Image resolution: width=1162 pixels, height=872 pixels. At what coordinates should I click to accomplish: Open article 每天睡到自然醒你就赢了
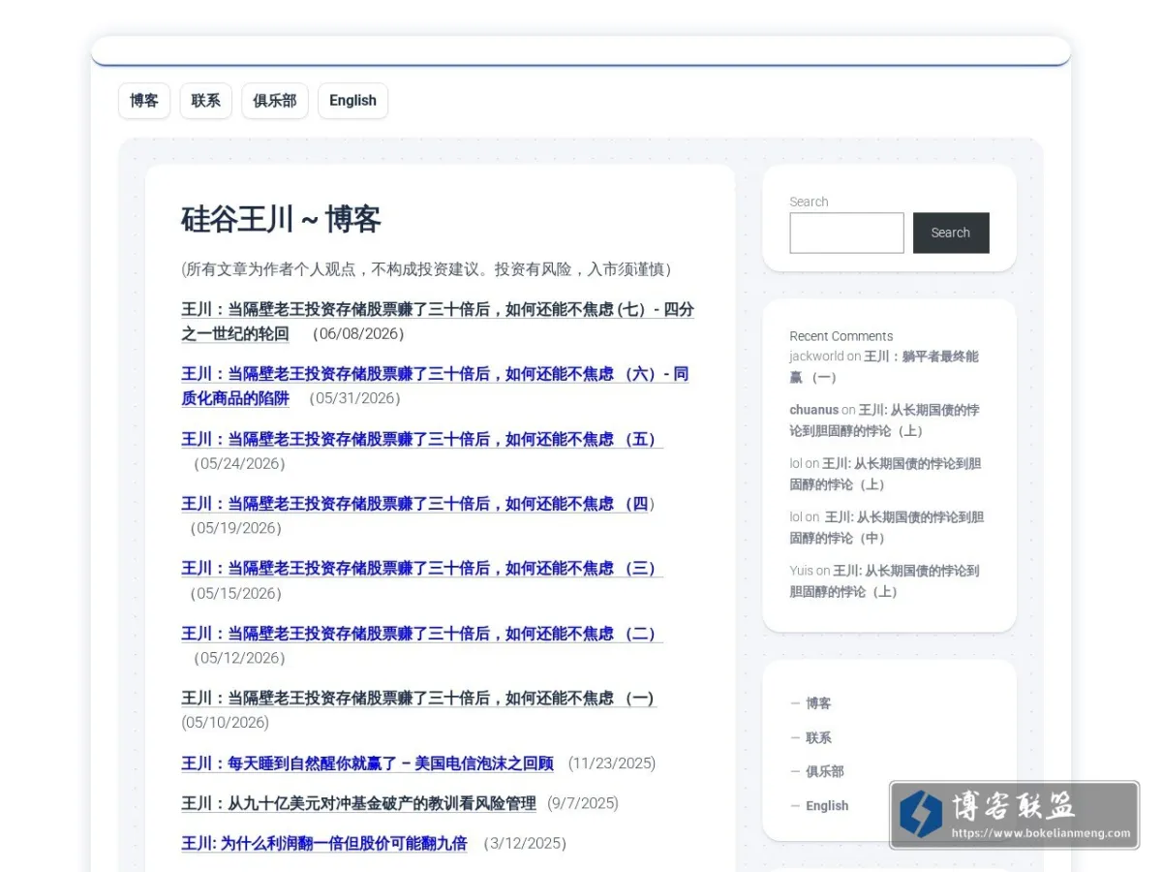[x=367, y=763]
